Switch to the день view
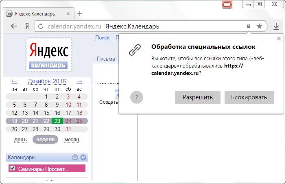 [20, 140]
